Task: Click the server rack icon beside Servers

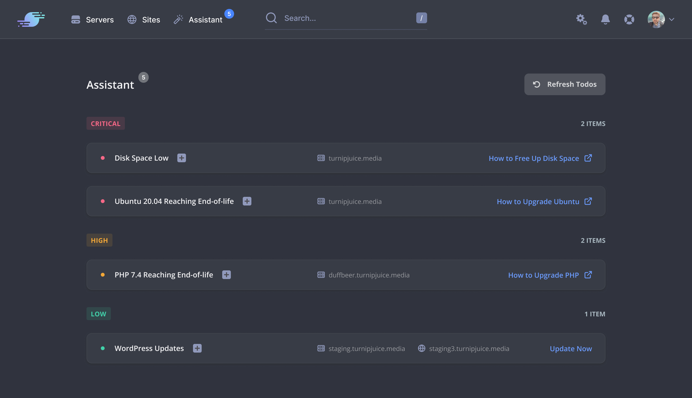Action: 76,19
